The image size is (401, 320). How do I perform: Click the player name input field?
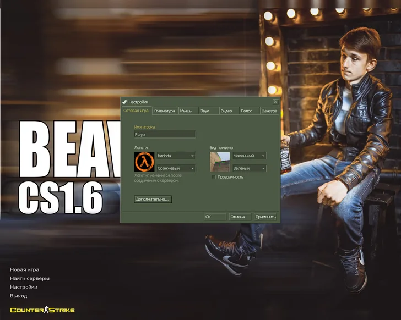[x=165, y=135]
